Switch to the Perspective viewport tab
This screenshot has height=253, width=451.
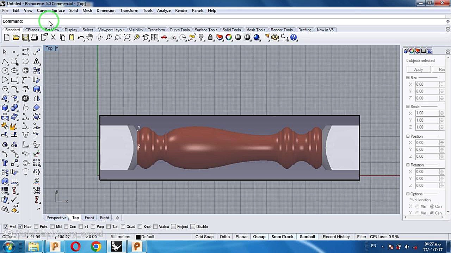point(56,218)
